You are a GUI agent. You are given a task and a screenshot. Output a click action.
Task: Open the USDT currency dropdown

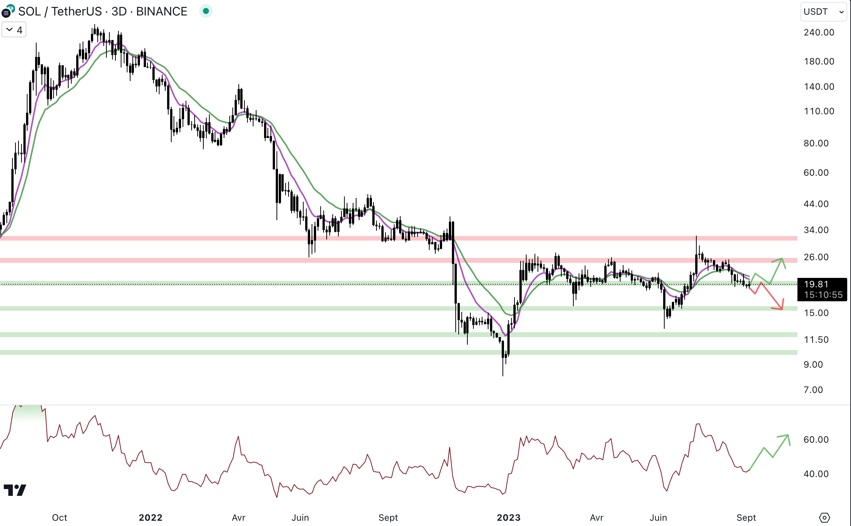(x=823, y=12)
